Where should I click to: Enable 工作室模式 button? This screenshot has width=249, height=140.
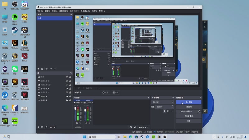tap(189, 116)
